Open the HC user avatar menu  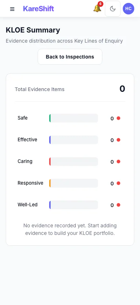click(129, 9)
